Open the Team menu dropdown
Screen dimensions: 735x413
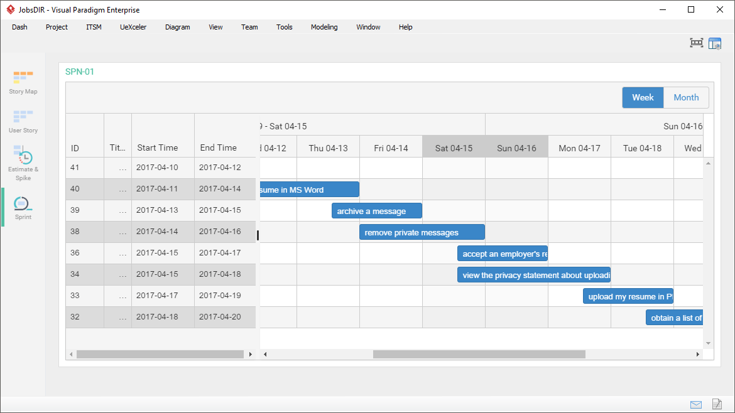(249, 27)
